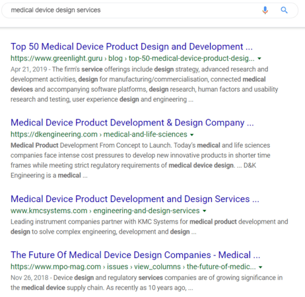Open Medical Device Product Development and Design Services result
Image resolution: width=305 pixels, height=297 pixels.
[135, 199]
